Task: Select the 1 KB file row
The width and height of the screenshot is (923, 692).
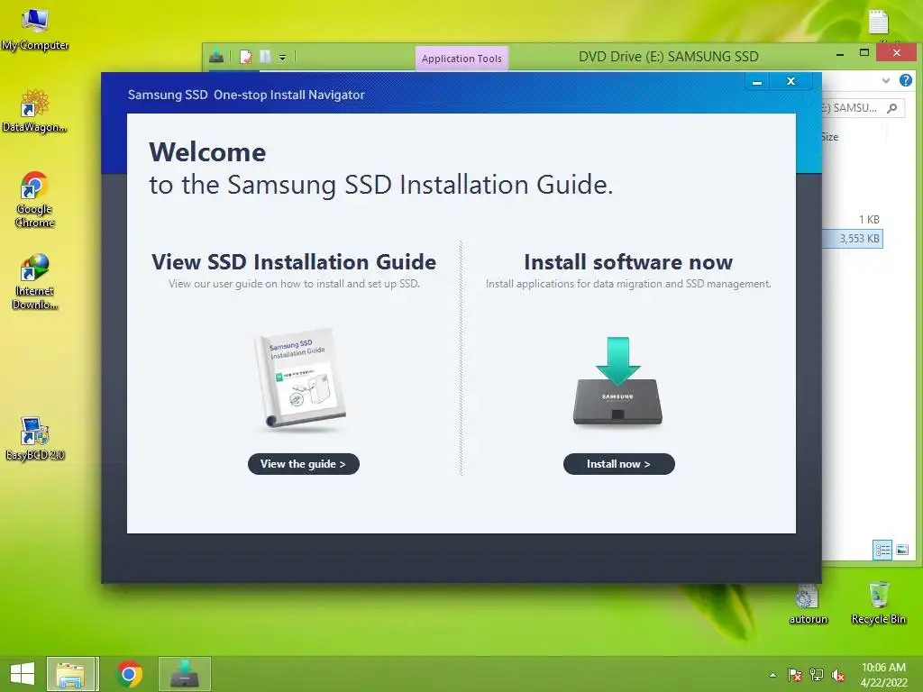Action: click(853, 220)
